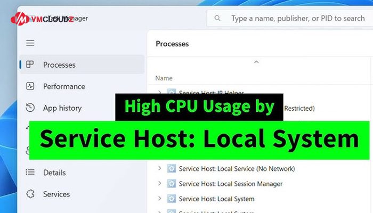
Task: Click the sort arrow above Name column
Action: 256,62
